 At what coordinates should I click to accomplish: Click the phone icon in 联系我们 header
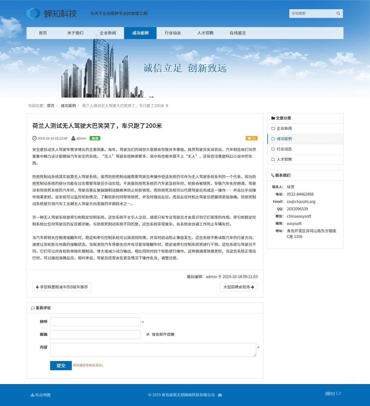click(x=273, y=175)
